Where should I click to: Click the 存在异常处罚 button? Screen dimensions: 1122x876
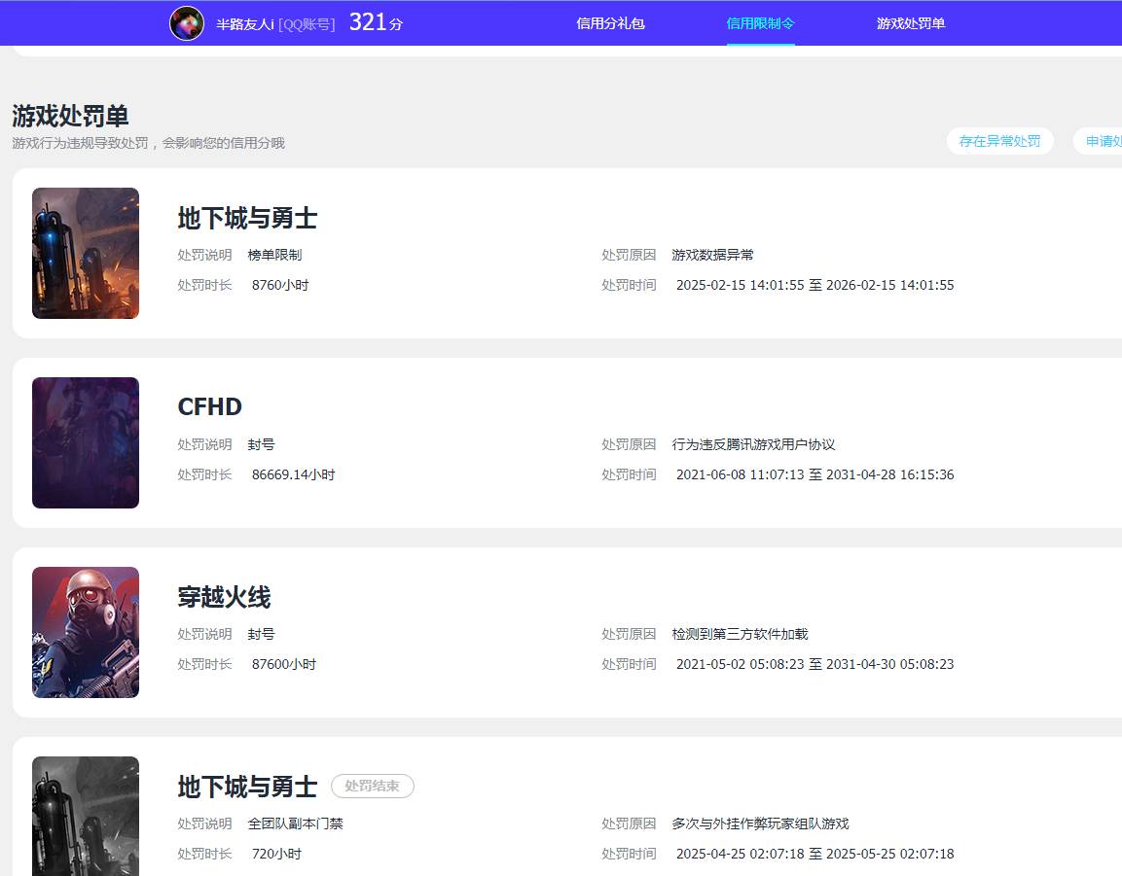click(999, 141)
